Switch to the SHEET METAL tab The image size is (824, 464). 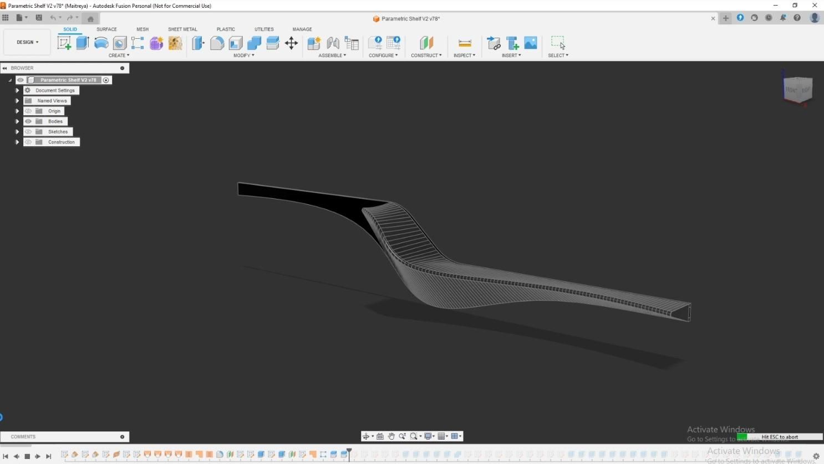pyautogui.click(x=182, y=29)
